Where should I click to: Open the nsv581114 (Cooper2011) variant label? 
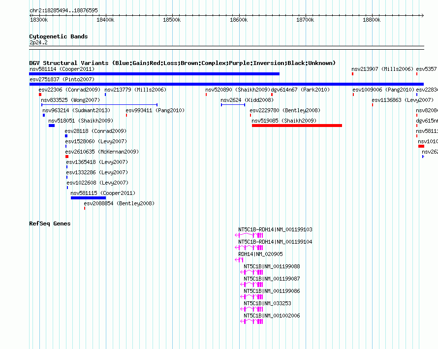tap(62, 69)
